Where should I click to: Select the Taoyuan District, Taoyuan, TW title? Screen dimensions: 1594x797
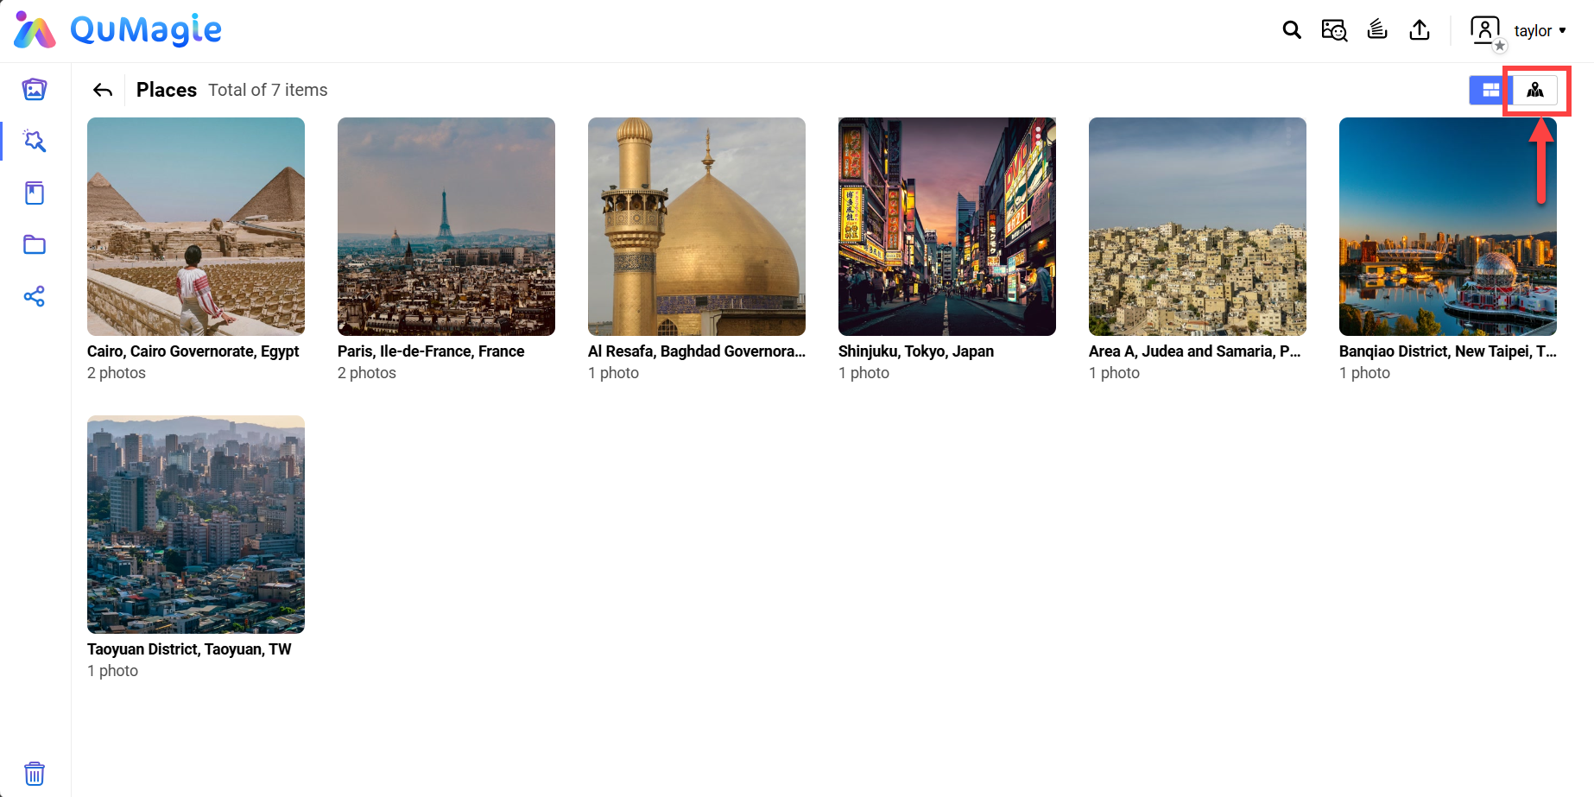[189, 649]
